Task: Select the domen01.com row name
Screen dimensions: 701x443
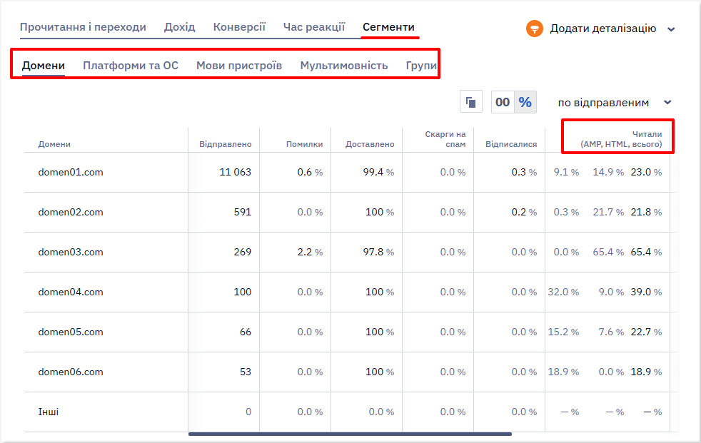Action: pos(71,173)
